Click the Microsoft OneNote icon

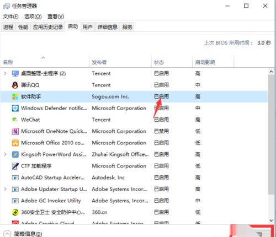click(15, 131)
